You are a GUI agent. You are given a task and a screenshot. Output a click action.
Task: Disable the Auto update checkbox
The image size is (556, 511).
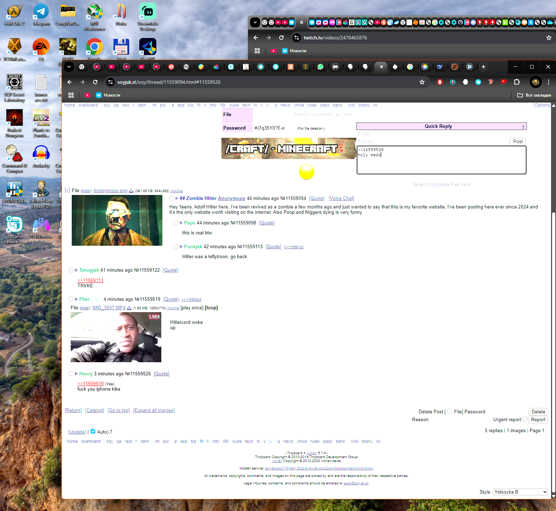[93, 431]
